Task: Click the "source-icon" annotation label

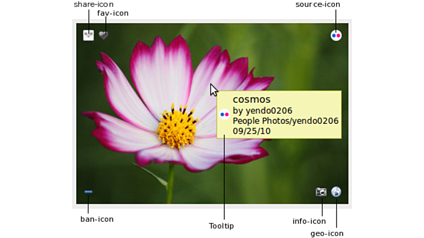Action: 318,5
